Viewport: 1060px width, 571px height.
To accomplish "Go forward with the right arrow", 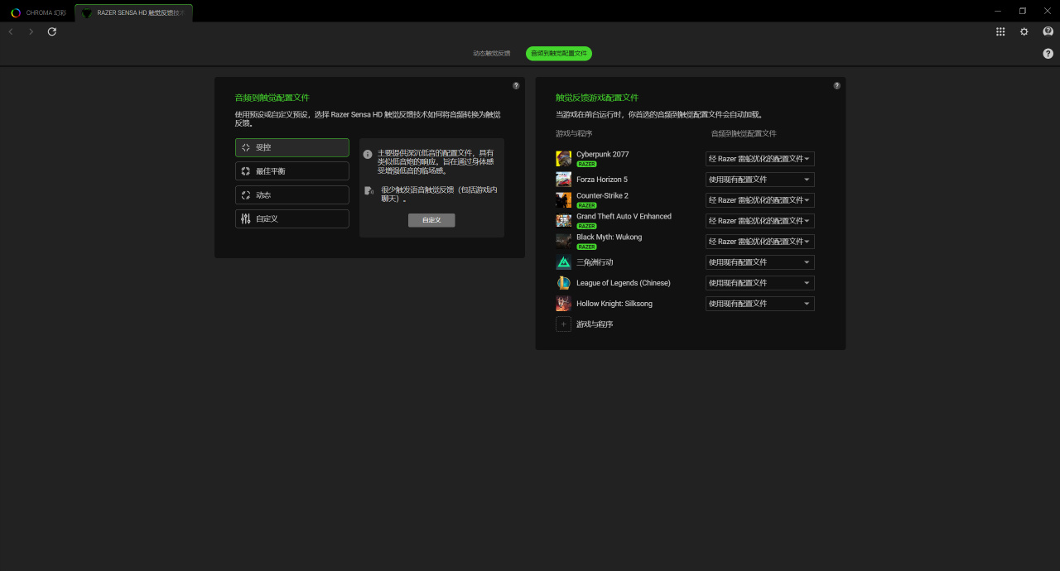I will (x=31, y=31).
